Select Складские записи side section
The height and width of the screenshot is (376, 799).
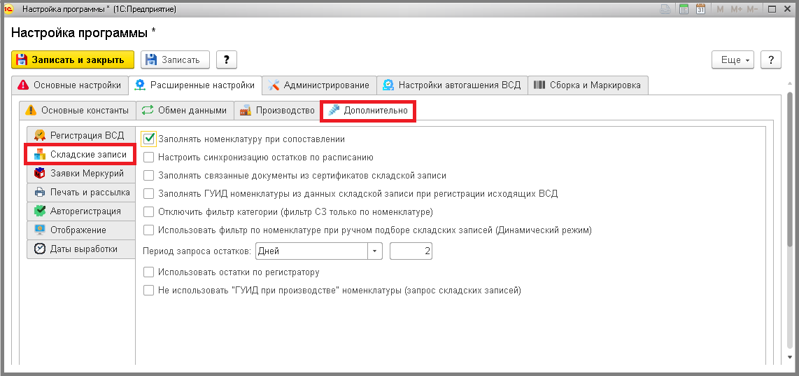pyautogui.click(x=80, y=154)
